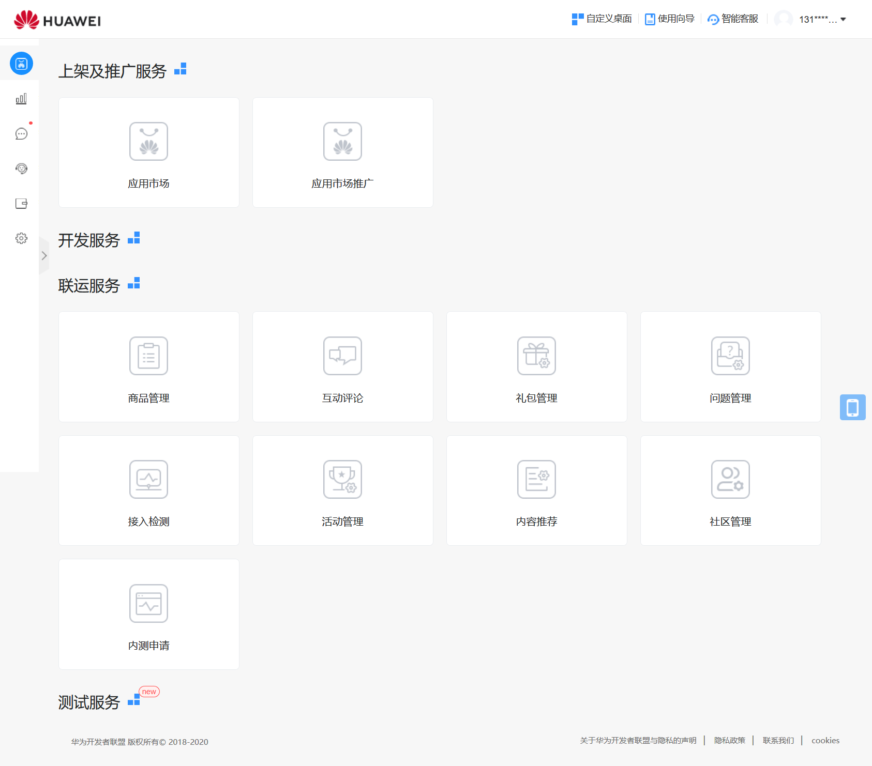This screenshot has height=766, width=872.
Task: Open 智能客服 in the top bar
Action: pos(733,19)
